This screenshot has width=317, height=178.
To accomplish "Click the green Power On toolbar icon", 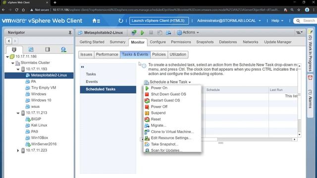I will pyautogui.click(x=142, y=33).
